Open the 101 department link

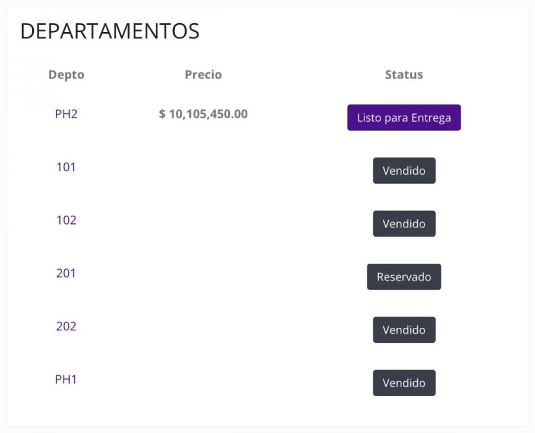[66, 167]
